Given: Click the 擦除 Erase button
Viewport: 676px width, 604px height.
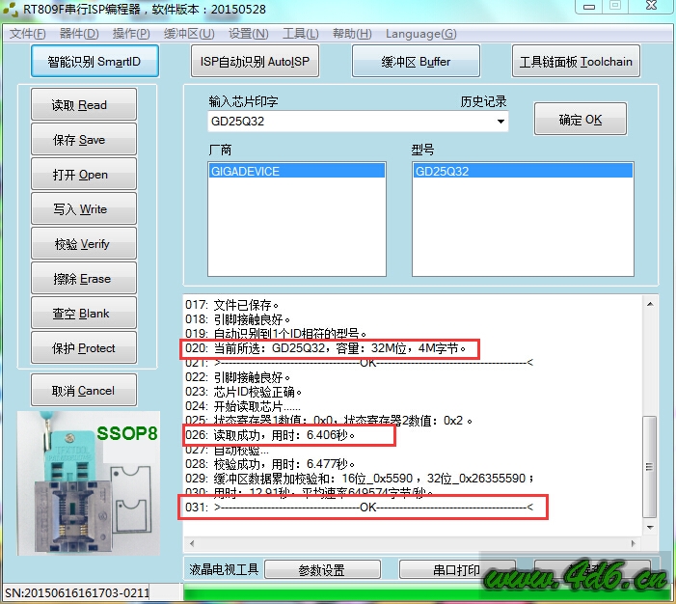Looking at the screenshot, I should pos(84,278).
